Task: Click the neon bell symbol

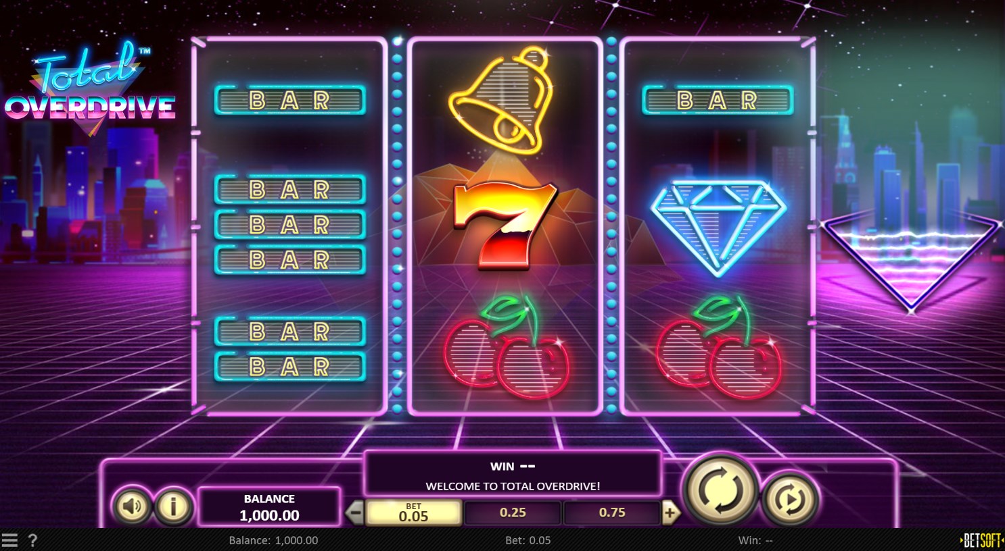Action: [x=501, y=100]
